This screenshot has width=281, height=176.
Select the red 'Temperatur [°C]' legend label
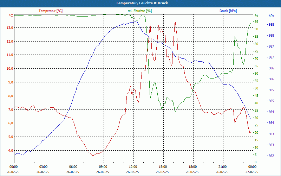[x=51, y=11]
